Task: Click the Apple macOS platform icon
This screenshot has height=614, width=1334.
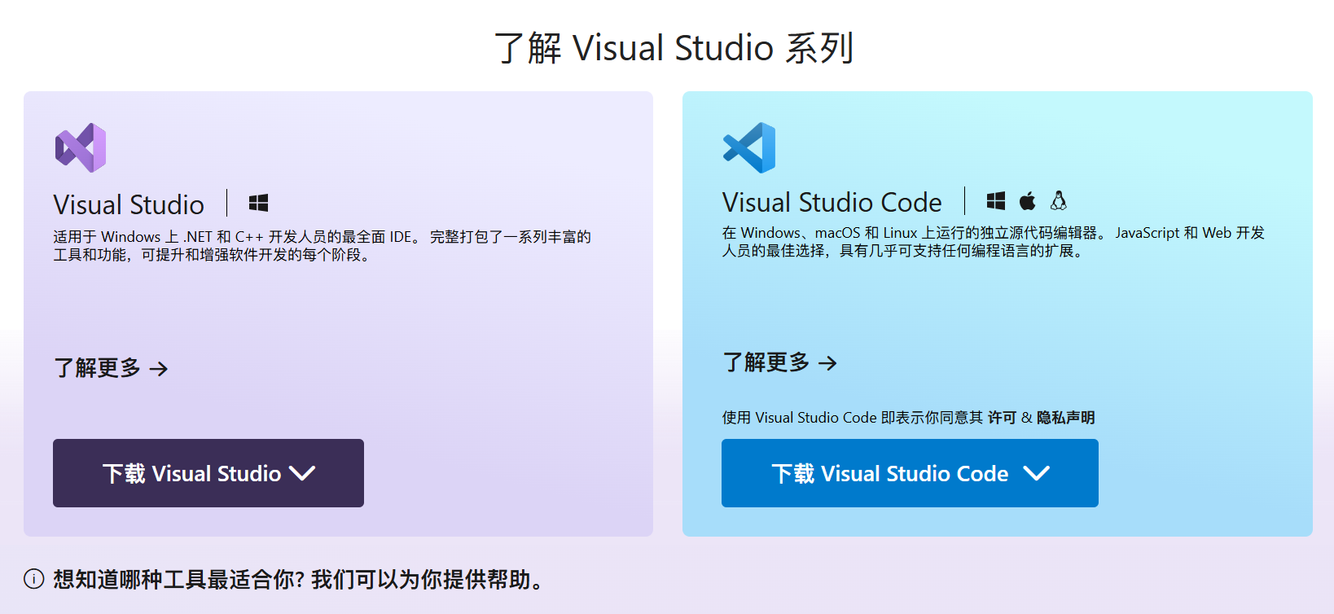Action: pos(1028,200)
